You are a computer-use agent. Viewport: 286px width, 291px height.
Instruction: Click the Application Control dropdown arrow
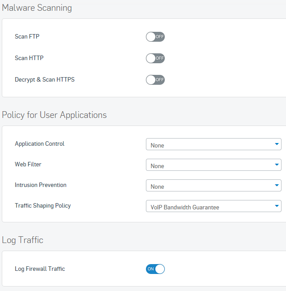click(x=277, y=144)
